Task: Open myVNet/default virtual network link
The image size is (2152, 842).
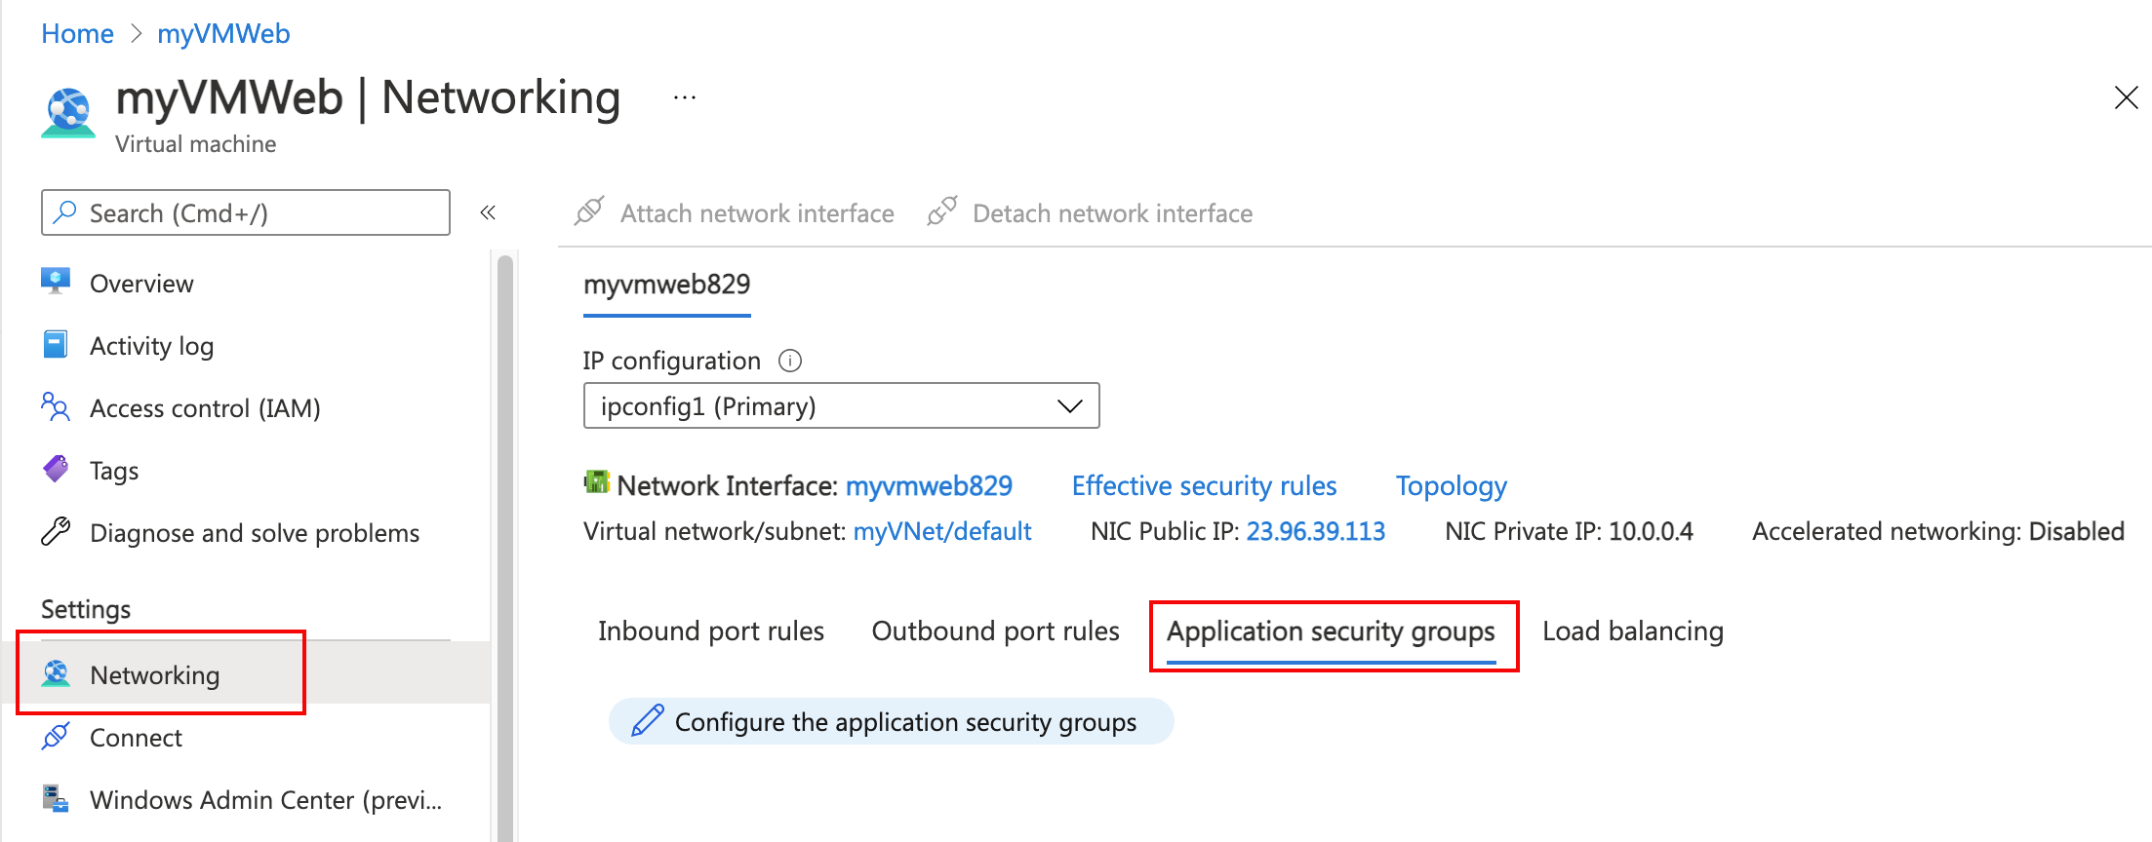Action: tap(942, 531)
